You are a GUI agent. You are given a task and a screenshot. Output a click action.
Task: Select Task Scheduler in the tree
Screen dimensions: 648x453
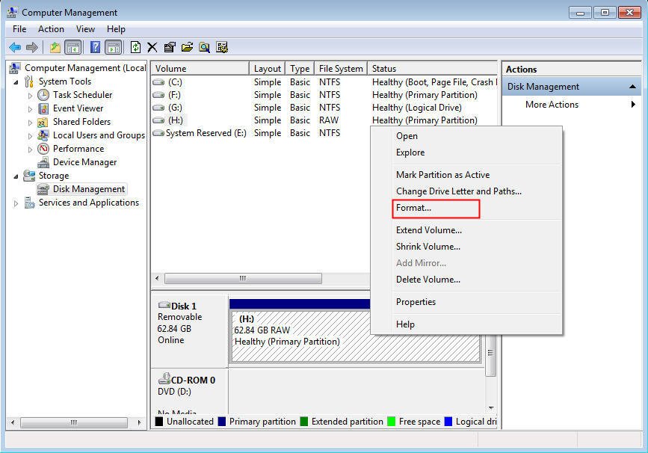pyautogui.click(x=83, y=95)
